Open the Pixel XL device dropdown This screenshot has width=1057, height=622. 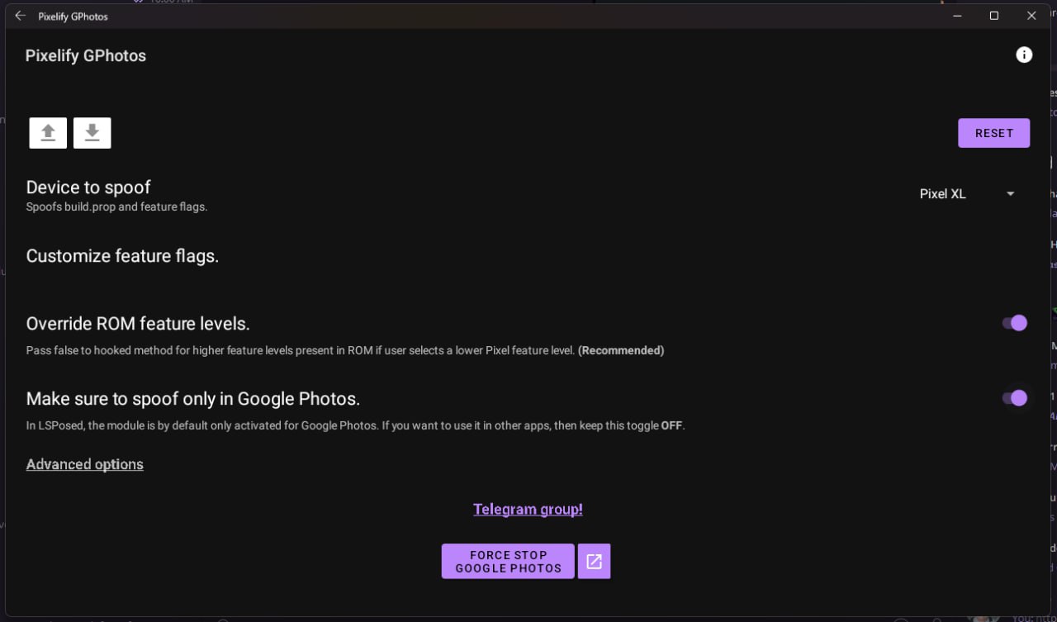[968, 194]
